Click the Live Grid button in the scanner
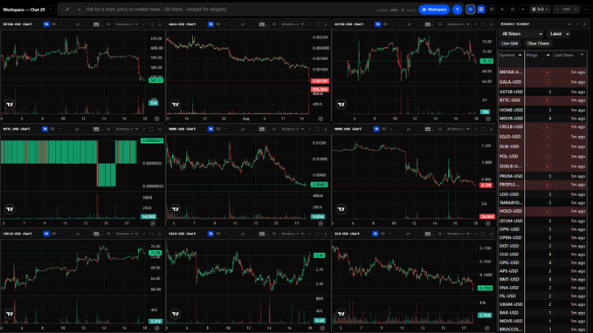The width and height of the screenshot is (593, 333). [x=510, y=44]
